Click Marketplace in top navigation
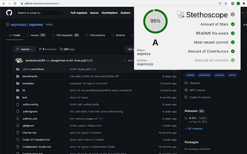The image size is (247, 154). (x=110, y=13)
